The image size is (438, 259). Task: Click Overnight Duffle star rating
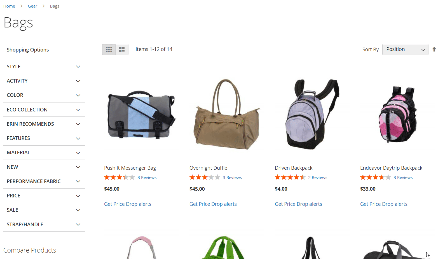205,177
